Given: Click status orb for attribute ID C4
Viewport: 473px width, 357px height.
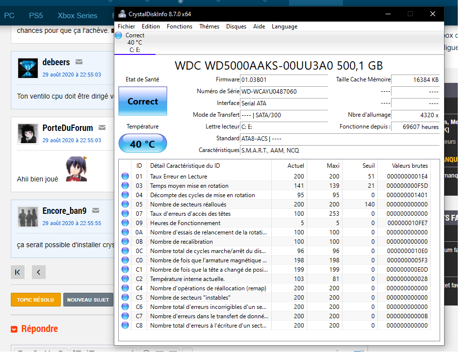Looking at the screenshot, I should [x=125, y=288].
